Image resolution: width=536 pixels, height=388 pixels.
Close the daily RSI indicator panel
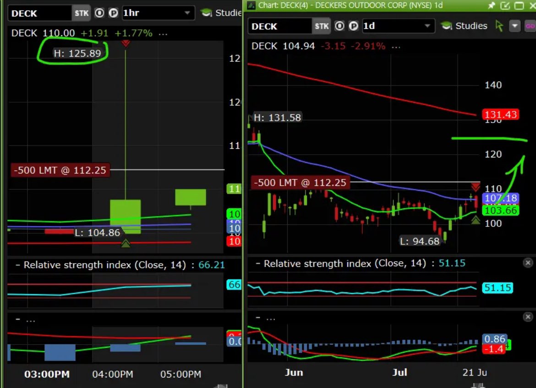(528, 263)
